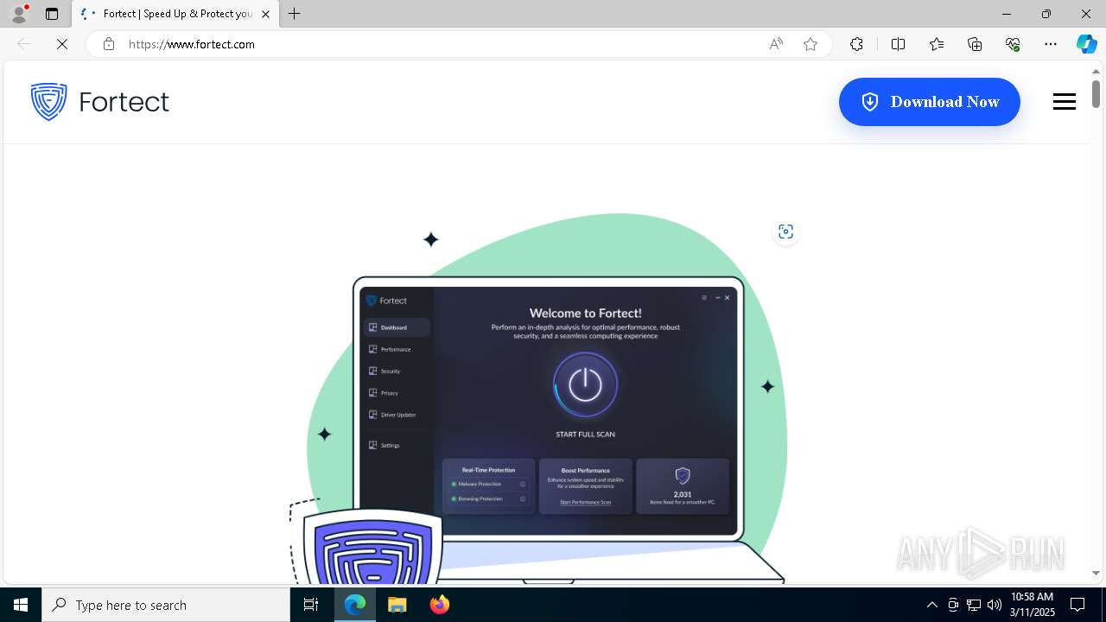This screenshot has height=622, width=1106.
Task: Close the Fortect tab
Action: (x=265, y=14)
